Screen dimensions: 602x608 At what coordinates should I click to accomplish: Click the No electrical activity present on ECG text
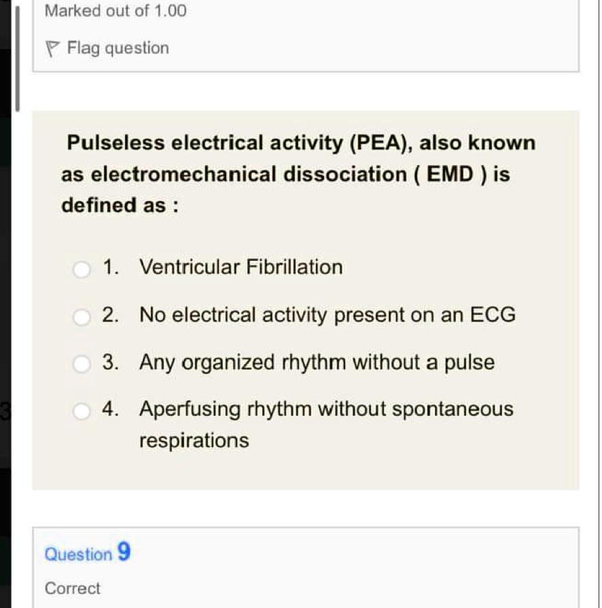pyautogui.click(x=327, y=315)
